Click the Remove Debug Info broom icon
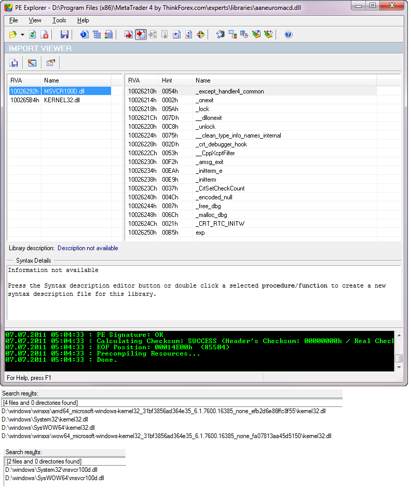Image resolution: width=411 pixels, height=490 pixels. [x=256, y=35]
